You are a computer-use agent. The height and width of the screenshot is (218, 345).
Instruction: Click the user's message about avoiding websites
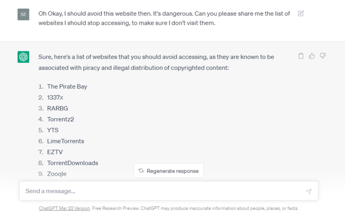(164, 18)
